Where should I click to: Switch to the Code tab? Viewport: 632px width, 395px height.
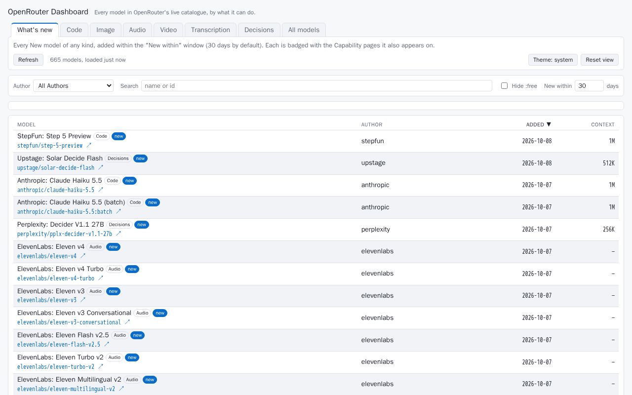74,30
